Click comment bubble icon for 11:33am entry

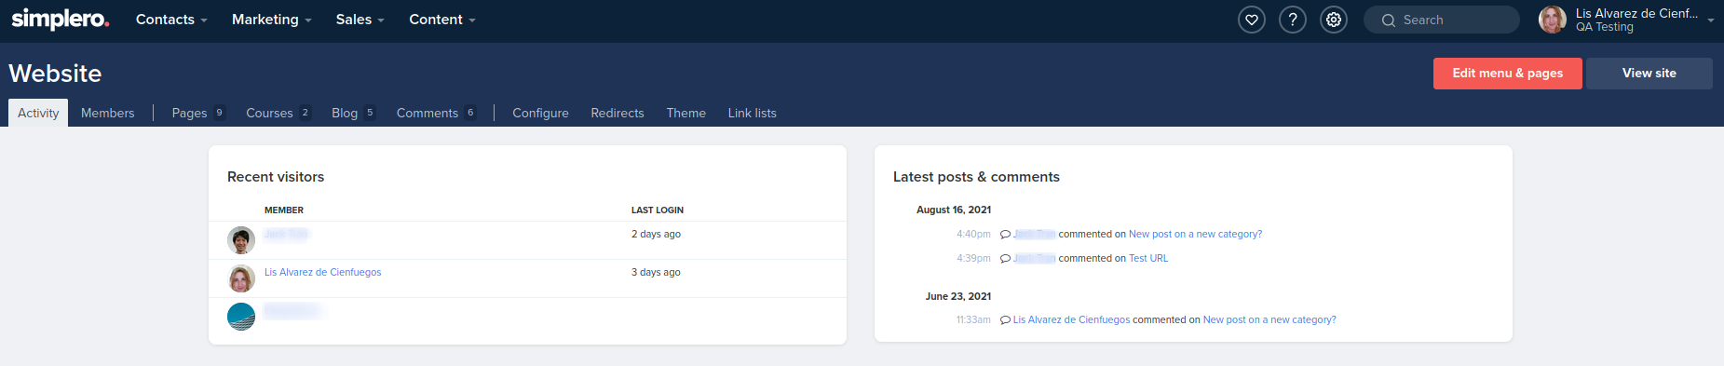1005,320
